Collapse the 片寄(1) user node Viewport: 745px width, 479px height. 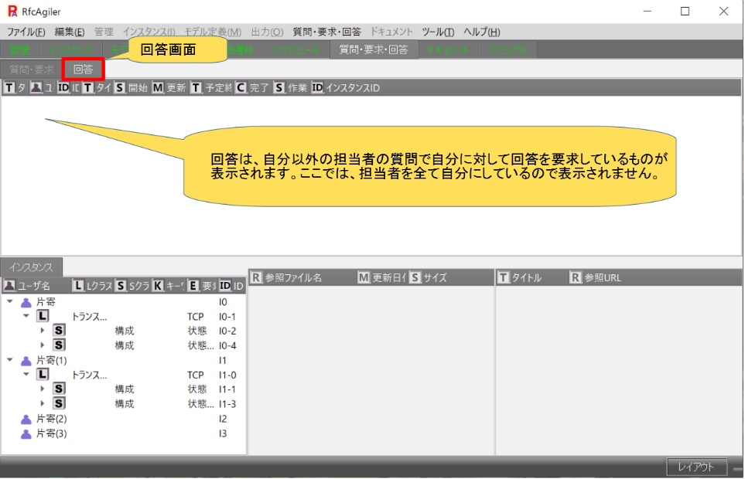10,360
